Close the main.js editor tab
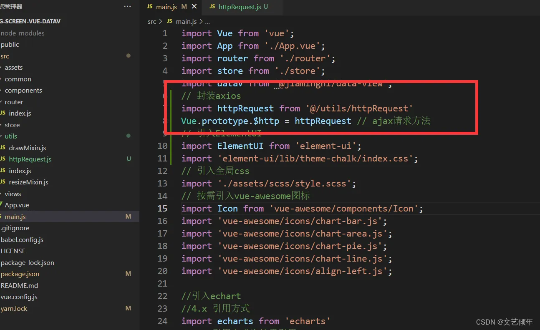 194,7
